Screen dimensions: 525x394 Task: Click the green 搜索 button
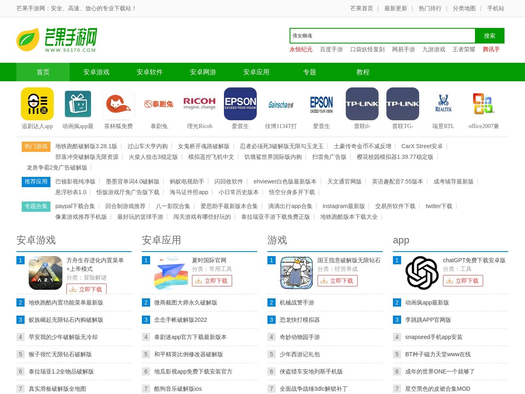pos(490,36)
